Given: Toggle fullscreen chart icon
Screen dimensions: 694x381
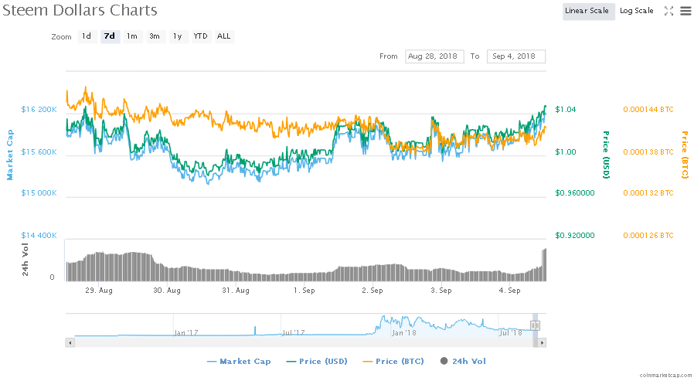Looking at the screenshot, I should tap(668, 11).
